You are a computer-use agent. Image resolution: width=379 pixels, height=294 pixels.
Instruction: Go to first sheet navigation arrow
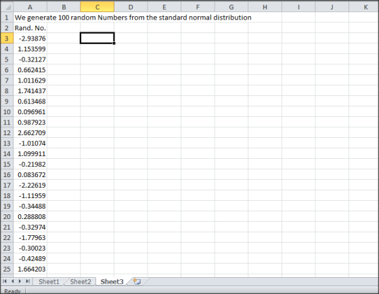coord(5,281)
